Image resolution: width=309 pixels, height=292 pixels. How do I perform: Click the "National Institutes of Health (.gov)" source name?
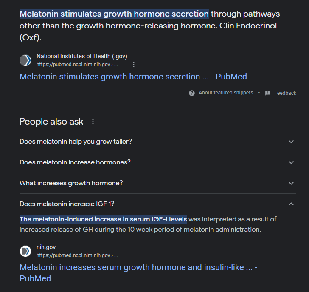[81, 56]
